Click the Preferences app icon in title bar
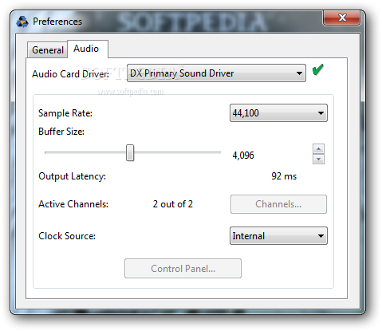 point(22,22)
